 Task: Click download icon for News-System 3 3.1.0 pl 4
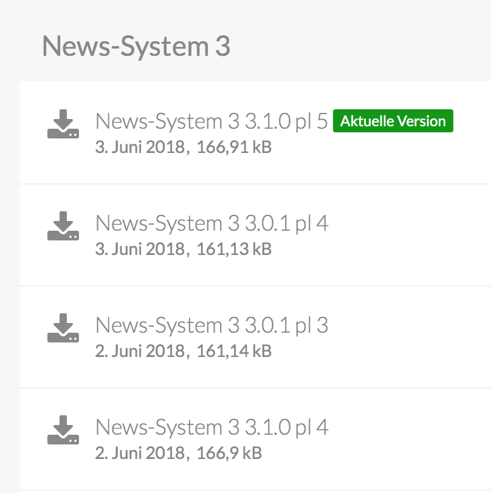coord(63,430)
